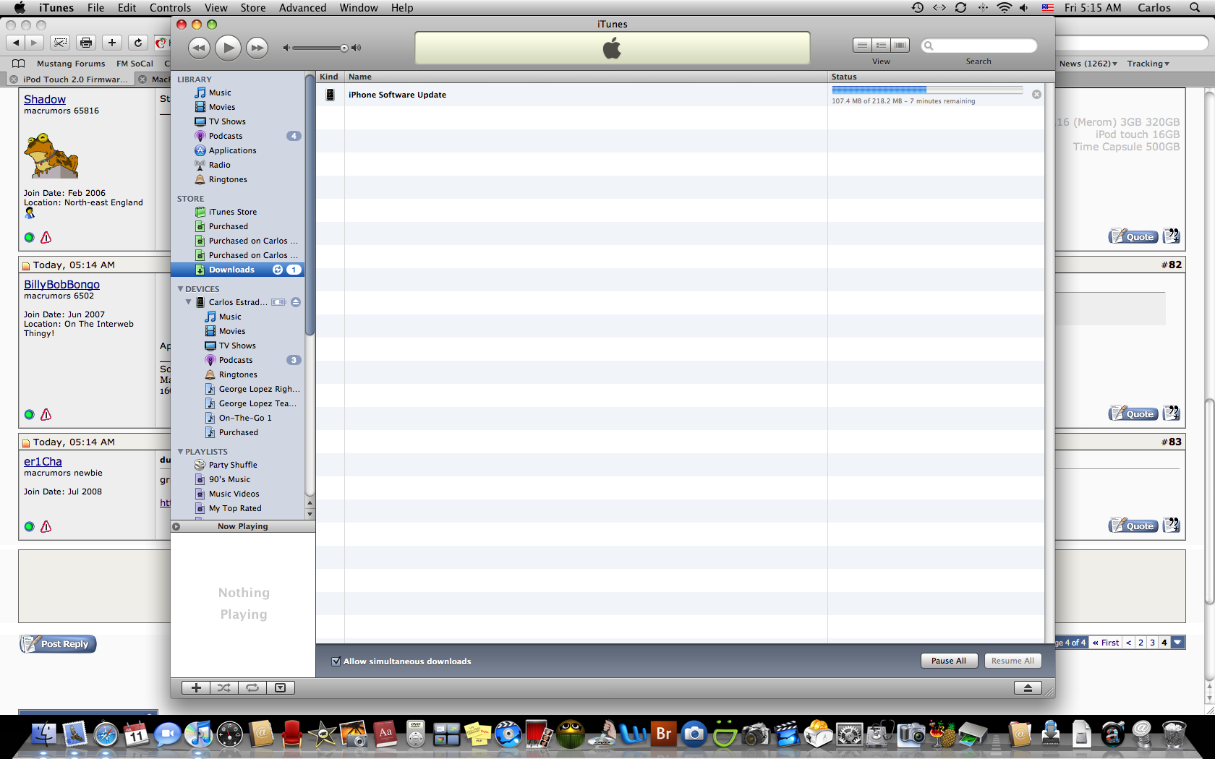Open Finder from the Dock
Viewport: 1215px width, 759px height.
click(x=43, y=734)
